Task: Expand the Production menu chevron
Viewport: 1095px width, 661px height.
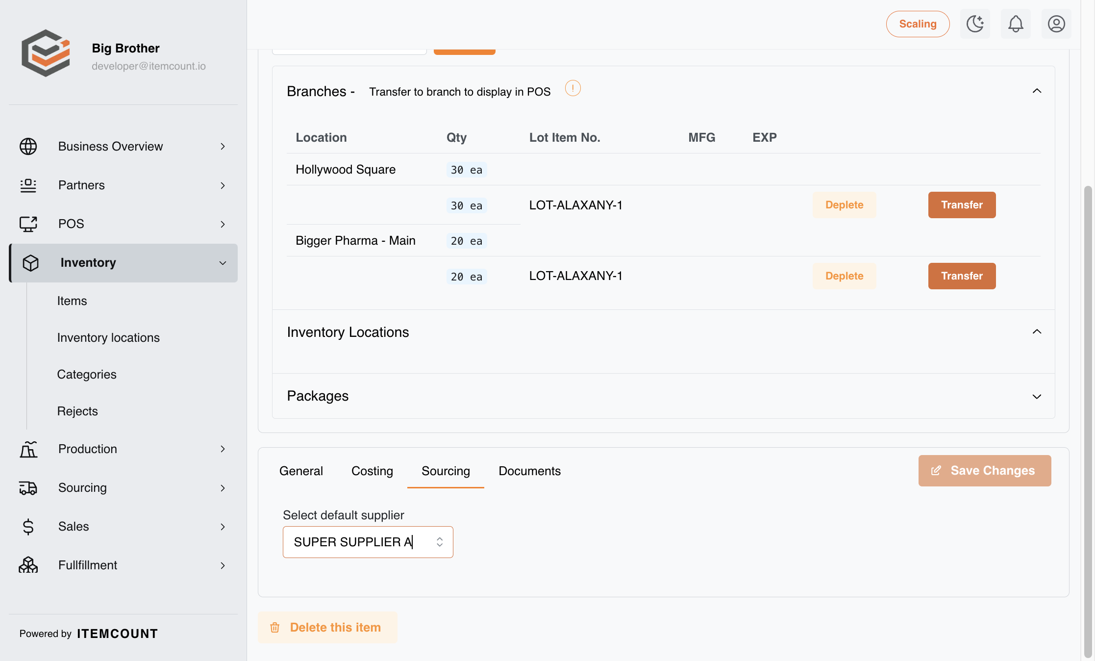Action: (223, 449)
